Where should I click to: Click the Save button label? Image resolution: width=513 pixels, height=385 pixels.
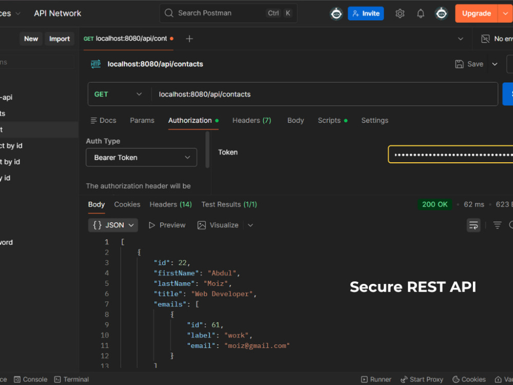coord(475,64)
